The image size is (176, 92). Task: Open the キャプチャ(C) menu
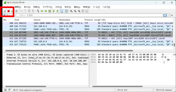tap(47, 7)
